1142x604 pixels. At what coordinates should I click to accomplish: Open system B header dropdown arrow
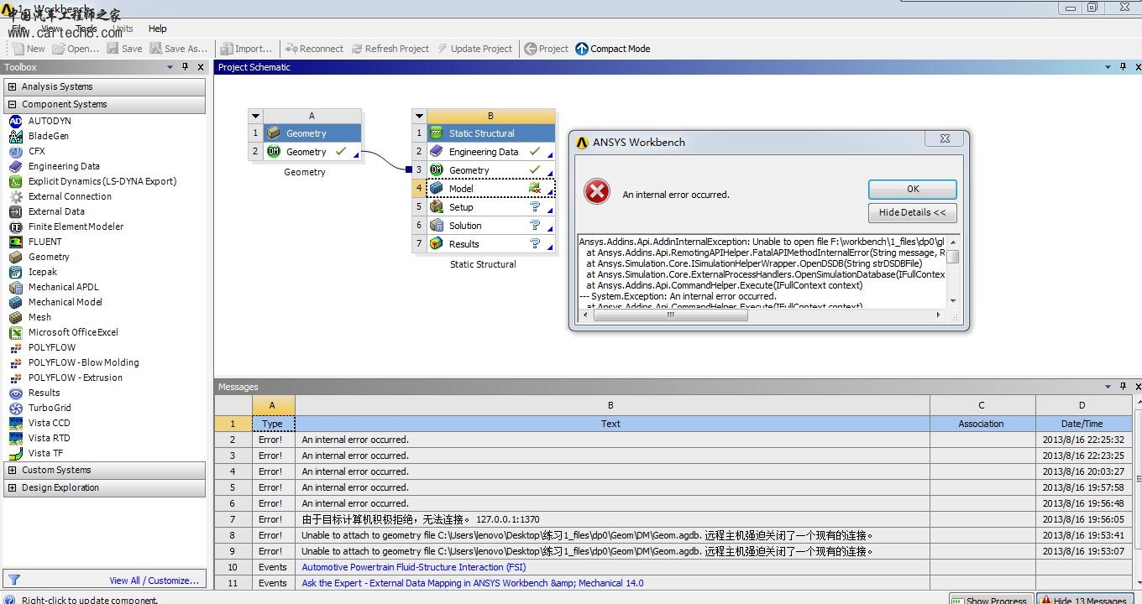tap(419, 117)
